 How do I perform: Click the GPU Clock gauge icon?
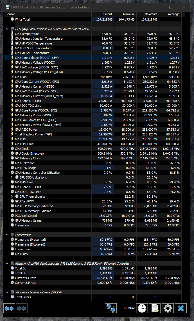tap(12, 148)
